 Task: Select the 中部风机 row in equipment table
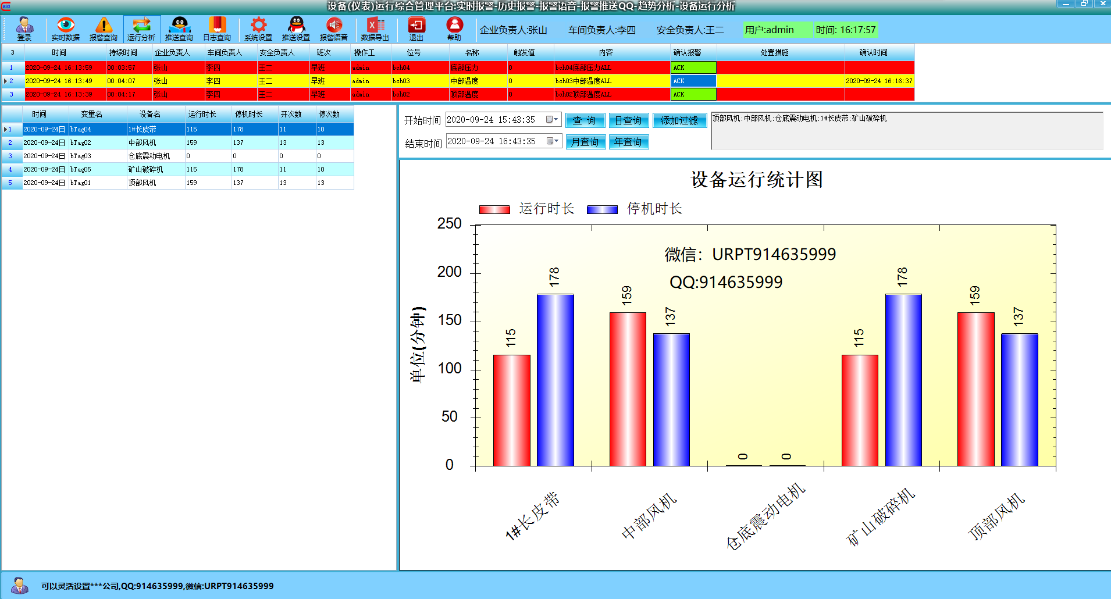149,142
